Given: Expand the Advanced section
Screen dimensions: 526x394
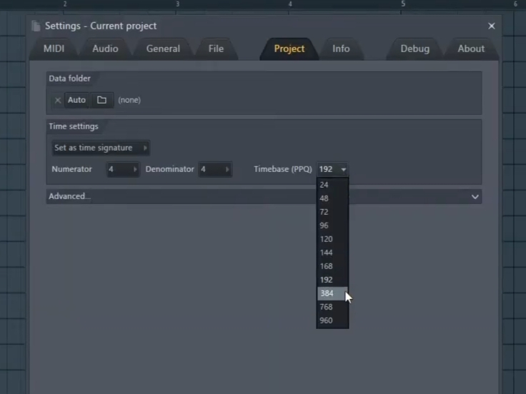Looking at the screenshot, I should coord(264,196).
